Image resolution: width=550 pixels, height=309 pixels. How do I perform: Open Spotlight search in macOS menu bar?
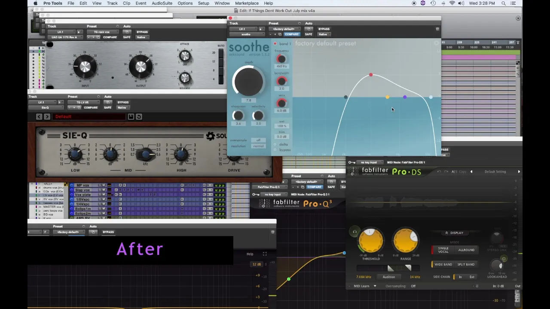tap(504, 3)
